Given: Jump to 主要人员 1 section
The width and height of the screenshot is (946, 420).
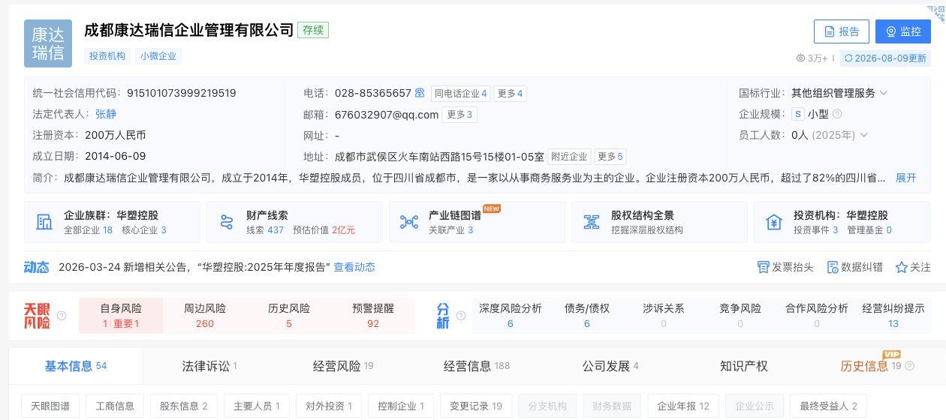Looking at the screenshot, I should click(257, 406).
